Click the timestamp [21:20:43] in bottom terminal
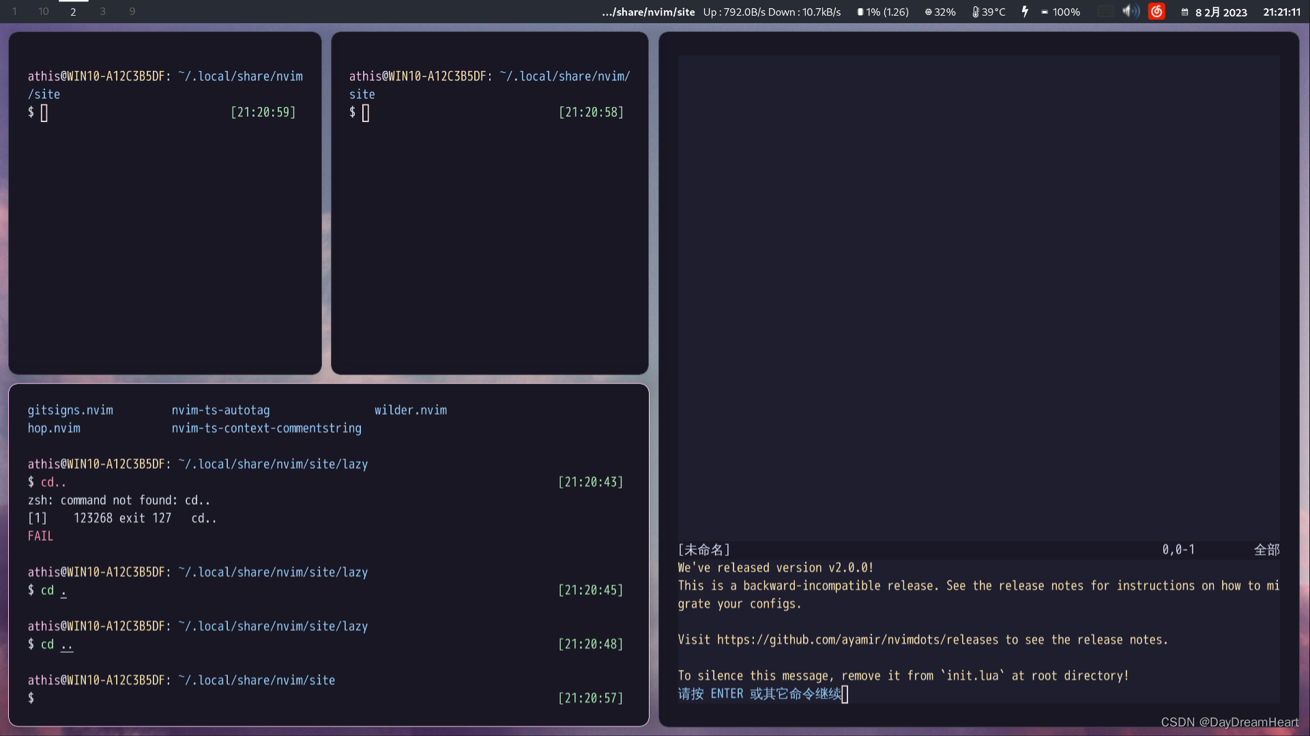Viewport: 1310px width, 736px height. tap(591, 482)
